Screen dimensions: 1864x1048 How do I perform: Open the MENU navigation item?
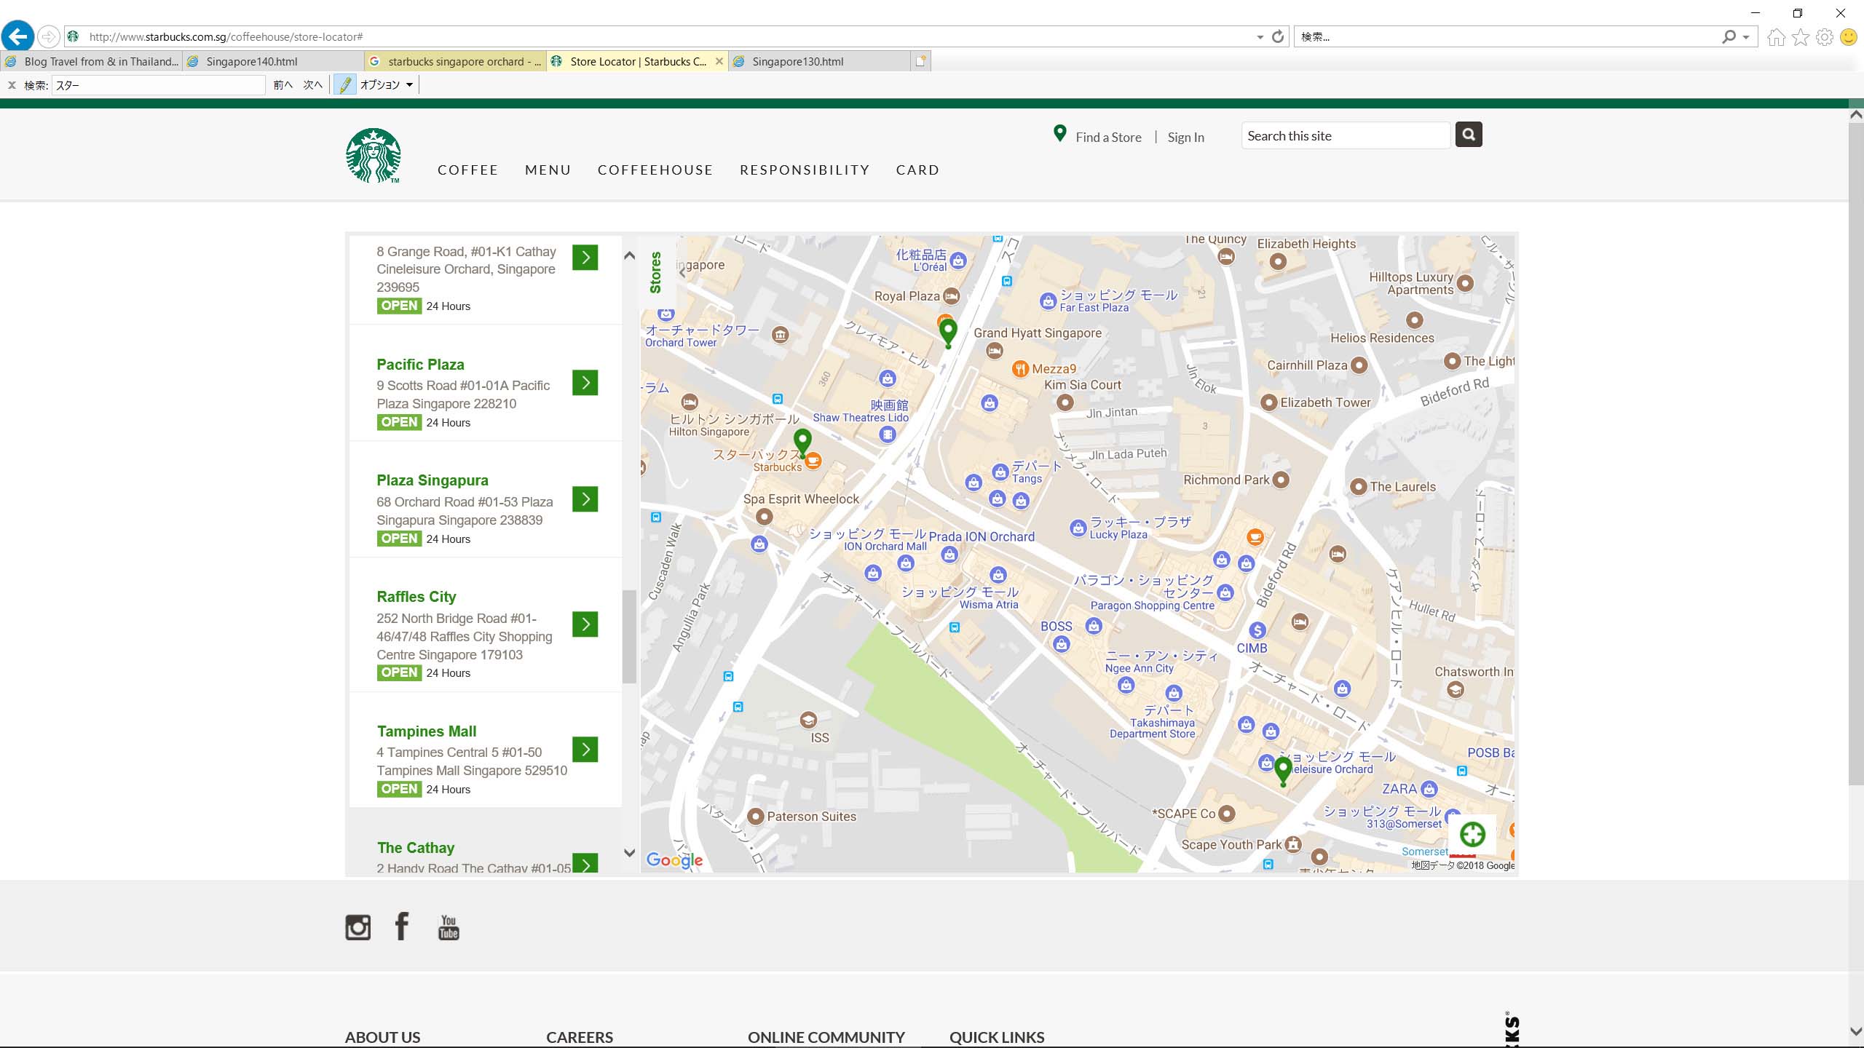[x=548, y=170]
